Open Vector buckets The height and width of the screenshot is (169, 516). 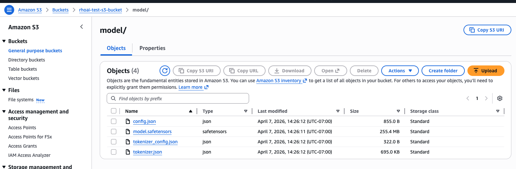tap(24, 78)
